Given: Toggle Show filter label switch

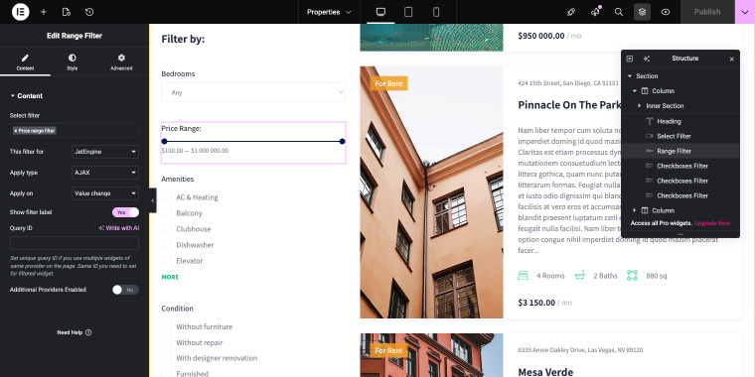Looking at the screenshot, I should pos(126,212).
